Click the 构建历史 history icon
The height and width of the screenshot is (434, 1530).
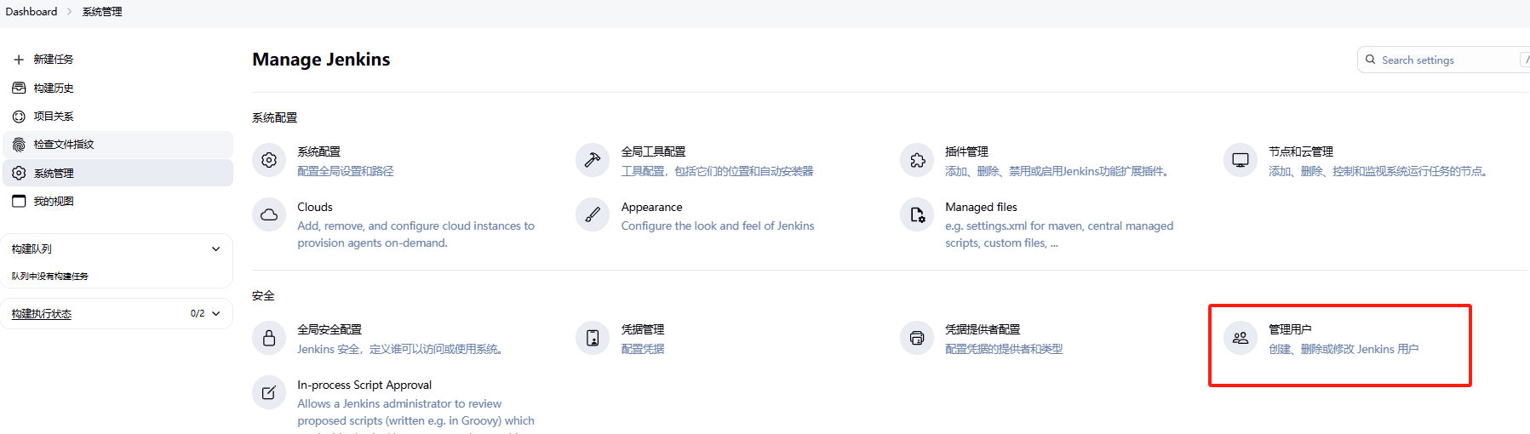click(19, 88)
